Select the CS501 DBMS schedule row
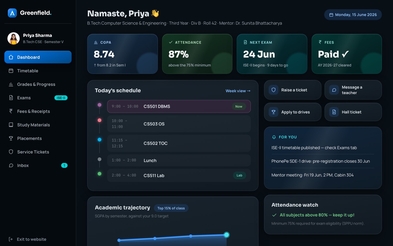 click(179, 106)
